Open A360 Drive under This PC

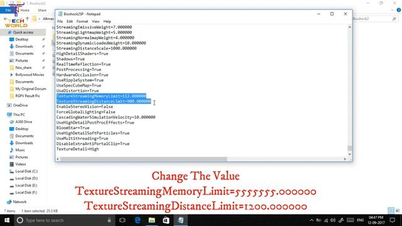click(24, 122)
